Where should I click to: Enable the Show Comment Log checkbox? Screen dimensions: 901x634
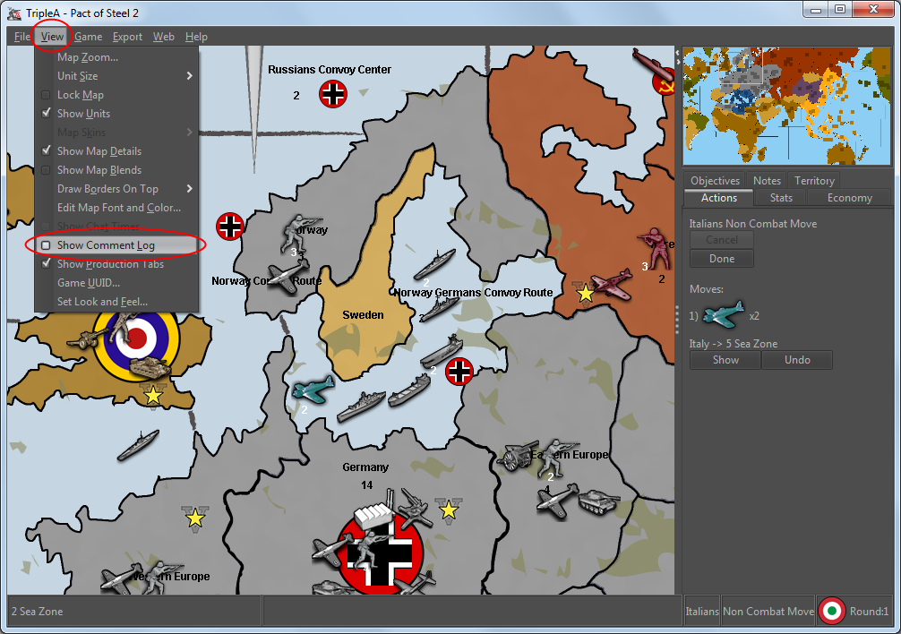pyautogui.click(x=47, y=245)
